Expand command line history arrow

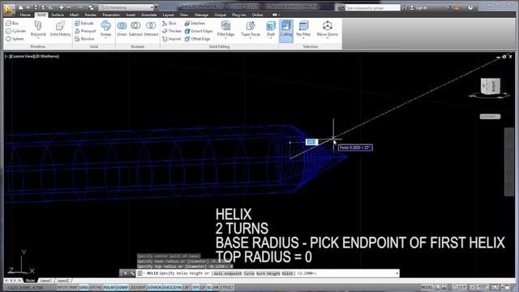point(397,273)
